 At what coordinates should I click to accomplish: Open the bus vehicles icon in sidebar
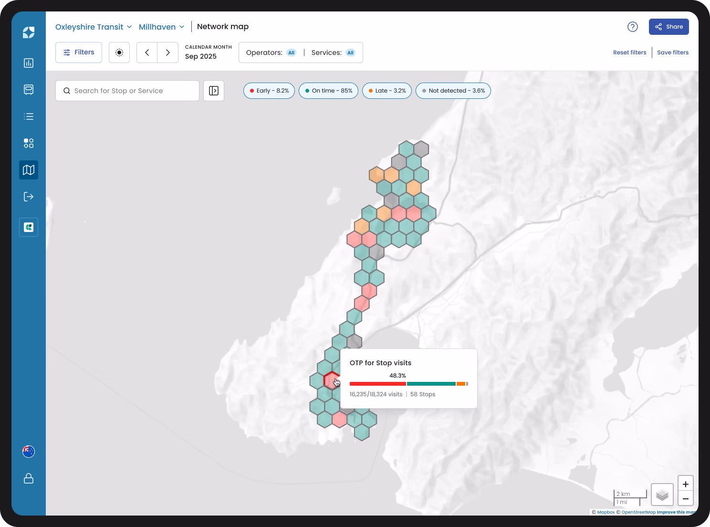click(x=29, y=90)
